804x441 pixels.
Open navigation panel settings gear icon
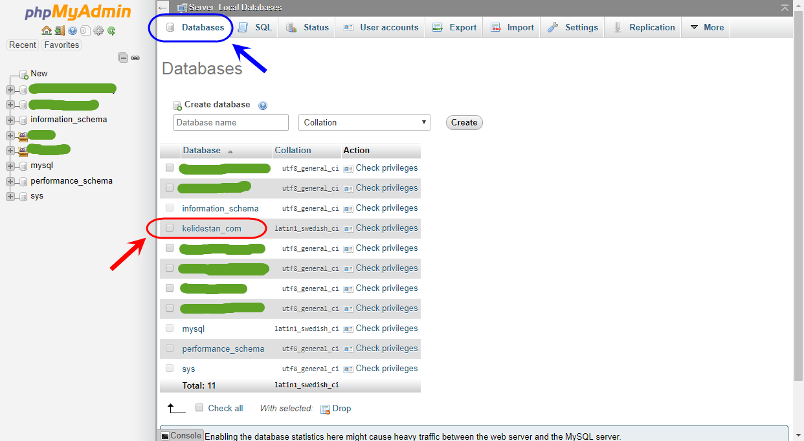98,30
